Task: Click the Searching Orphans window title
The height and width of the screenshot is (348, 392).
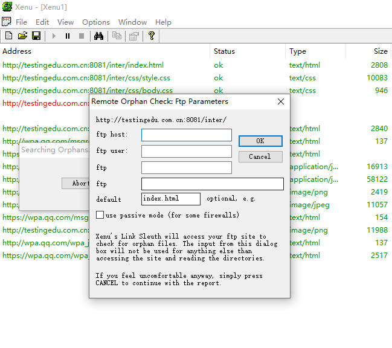Action: point(55,150)
